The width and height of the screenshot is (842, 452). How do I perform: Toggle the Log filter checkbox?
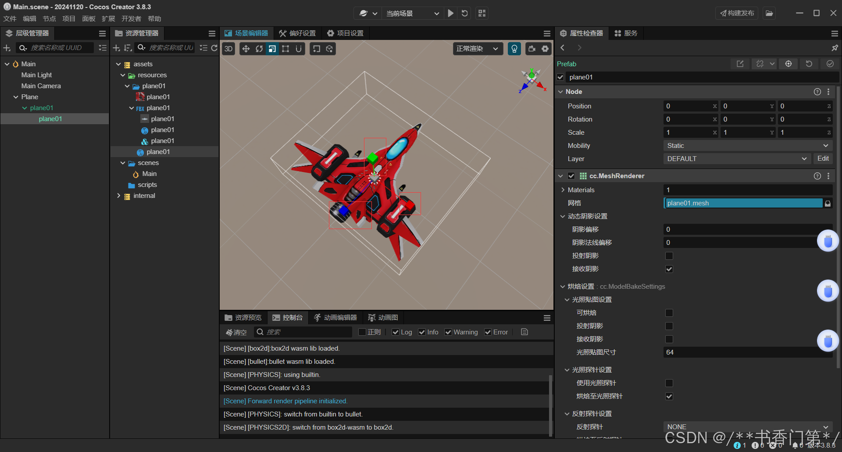(396, 332)
